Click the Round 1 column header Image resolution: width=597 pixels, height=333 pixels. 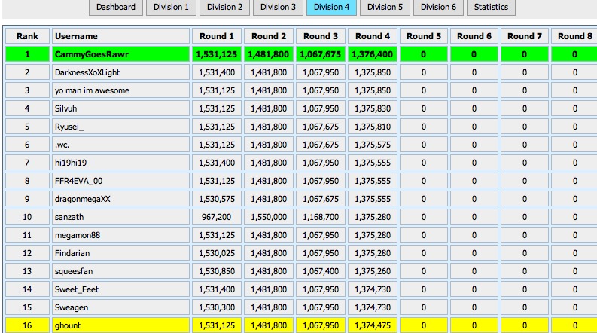(217, 36)
